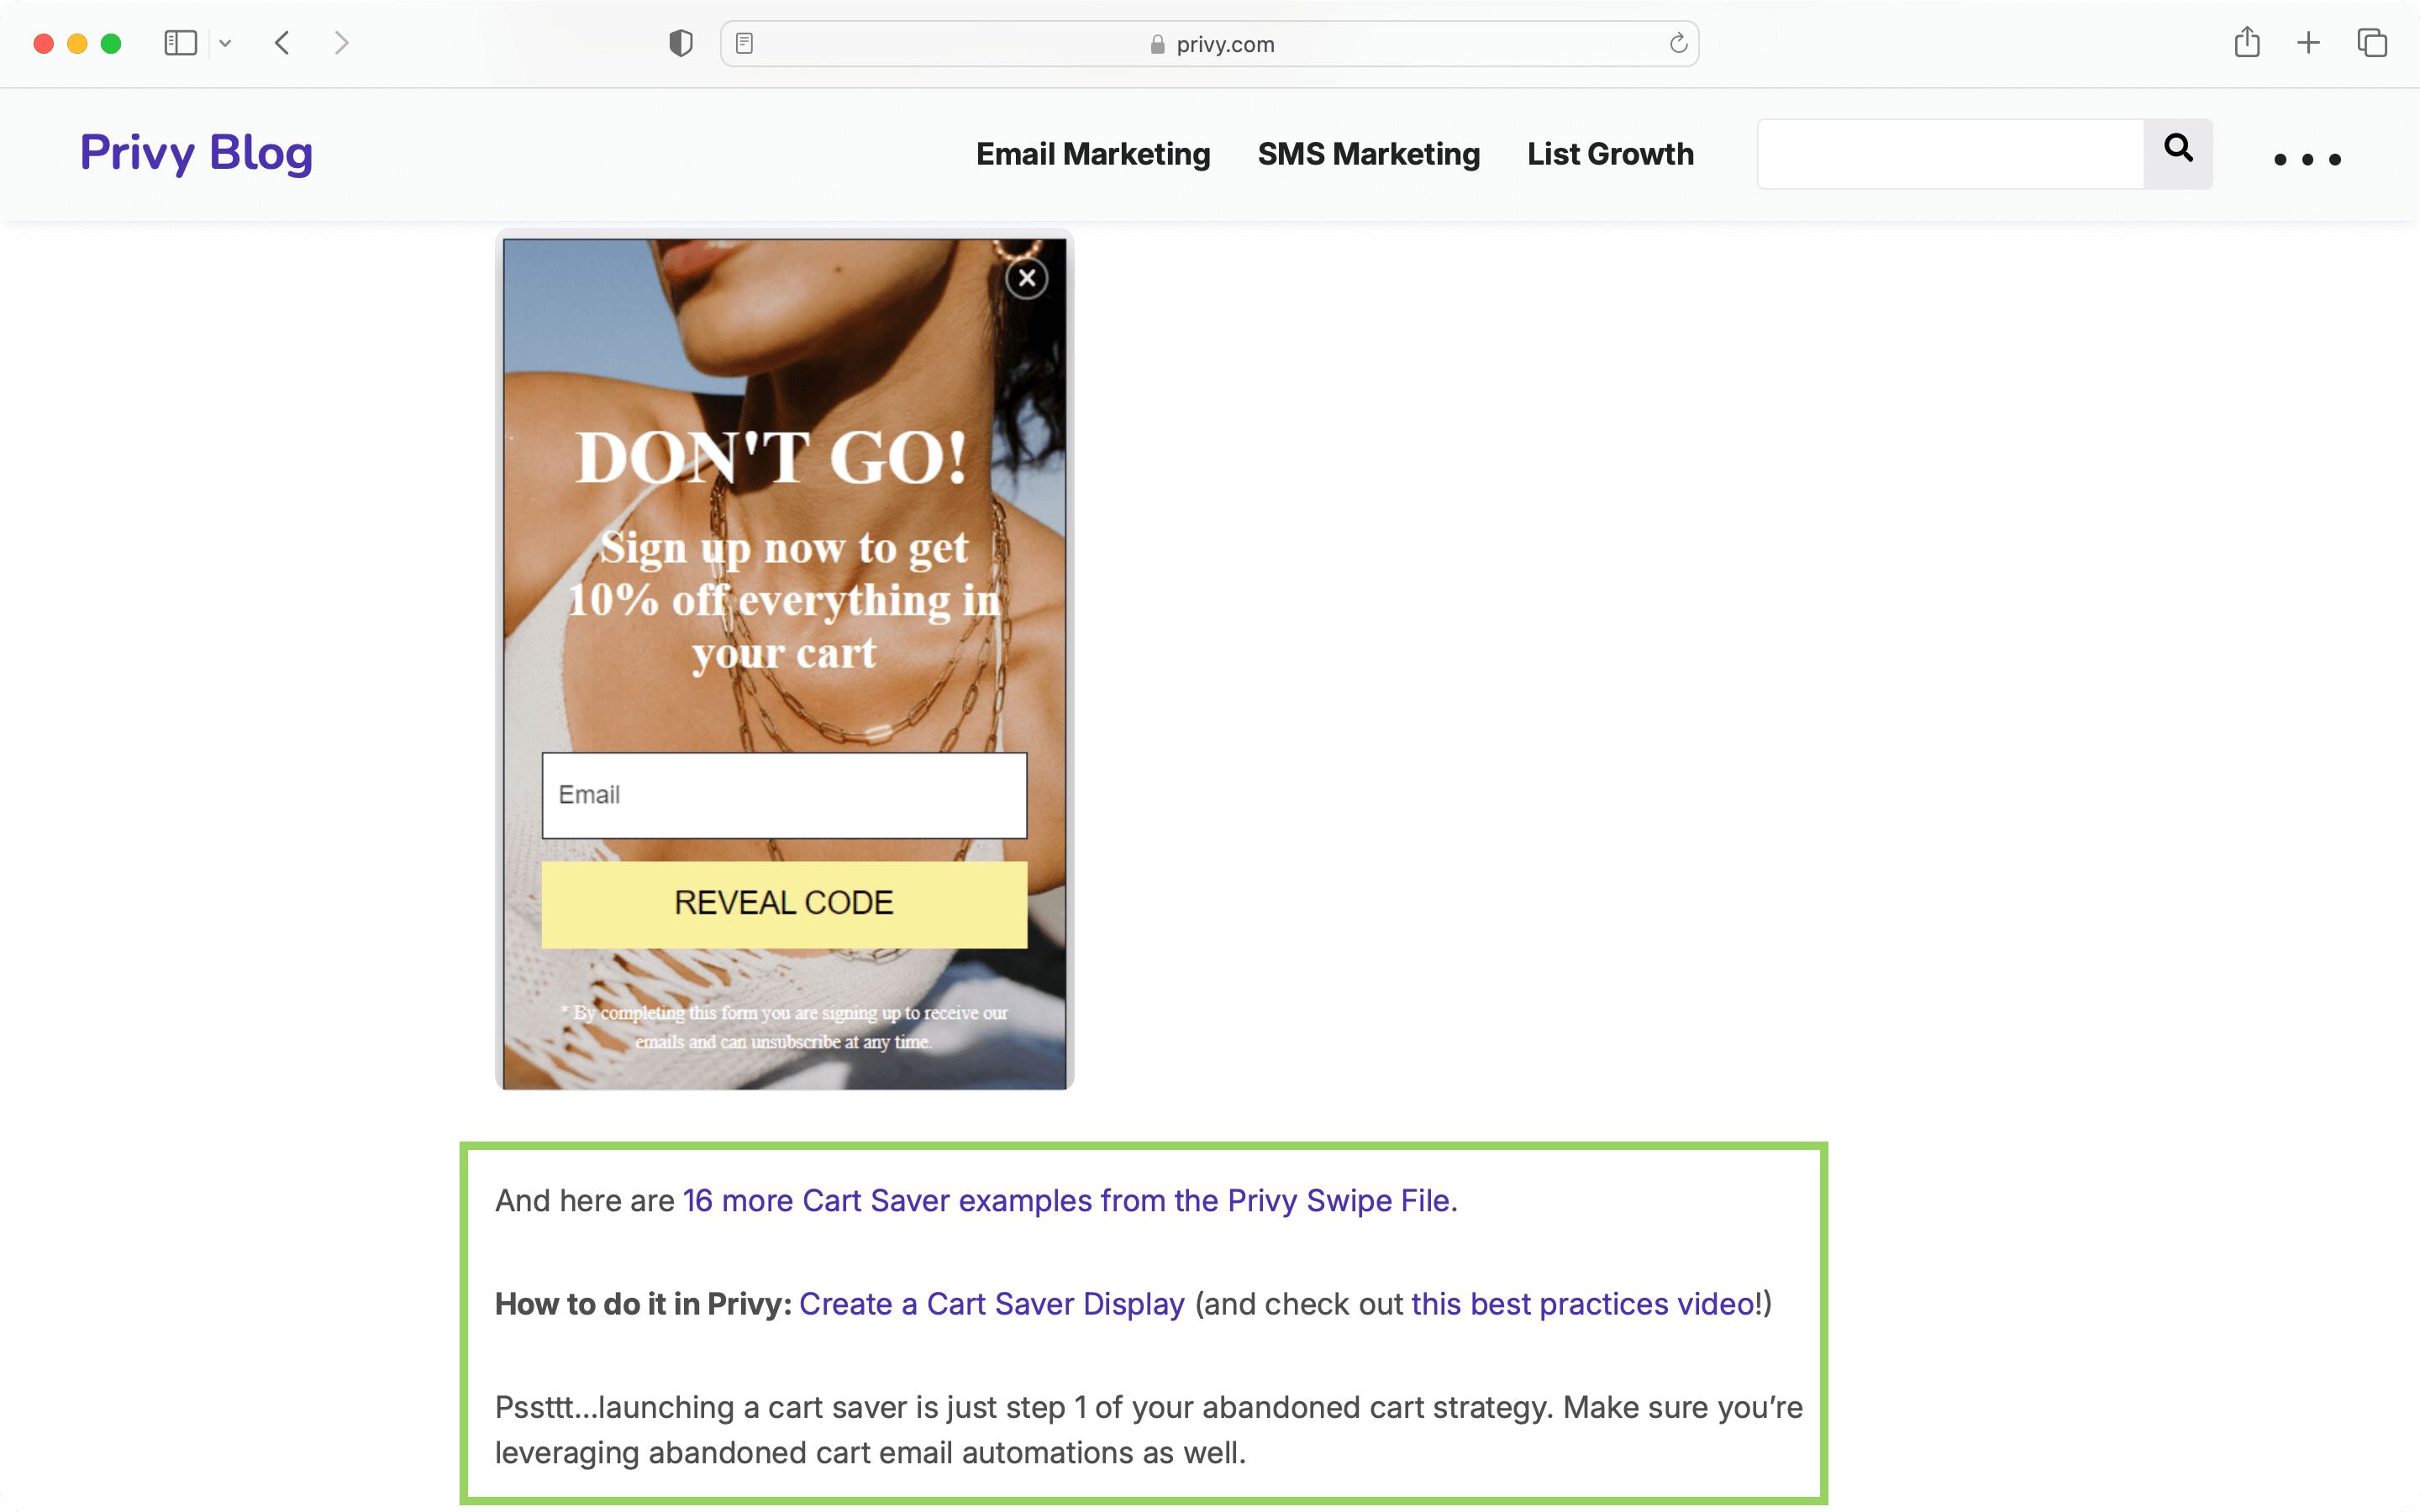Click the privy.com address bar to edit
This screenshot has height=1512, width=2420.
tap(1209, 44)
